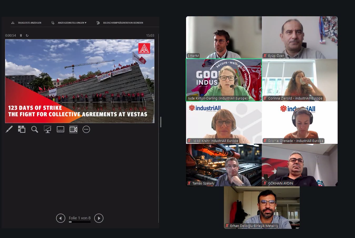Restart the presentation timer
Viewport: 355px width, 238px height.
[27, 35]
